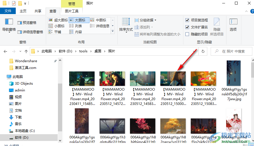The image size is (254, 146).
Task: Expand the layout gallery more arrow
Action: point(113,31)
